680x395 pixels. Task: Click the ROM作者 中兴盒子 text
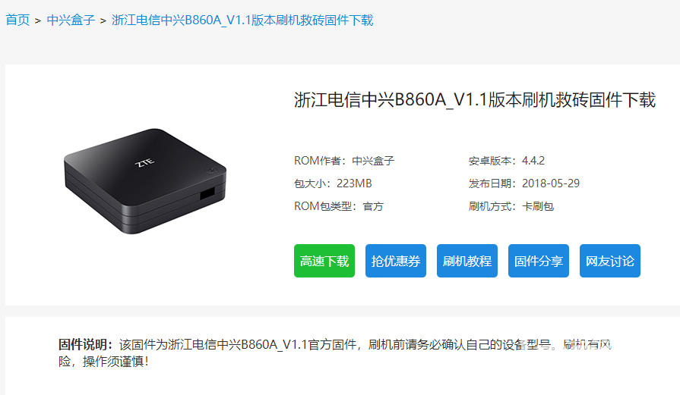344,161
